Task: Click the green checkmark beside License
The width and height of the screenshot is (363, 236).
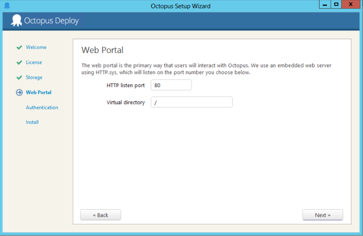Action: (19, 62)
